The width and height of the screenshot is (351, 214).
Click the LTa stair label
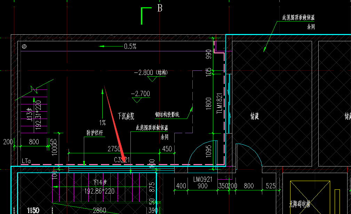(x=26, y=161)
